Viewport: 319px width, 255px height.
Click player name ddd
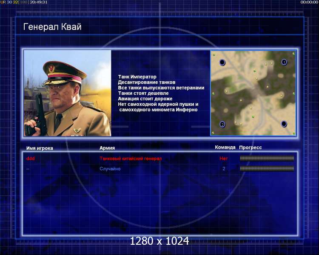click(31, 159)
